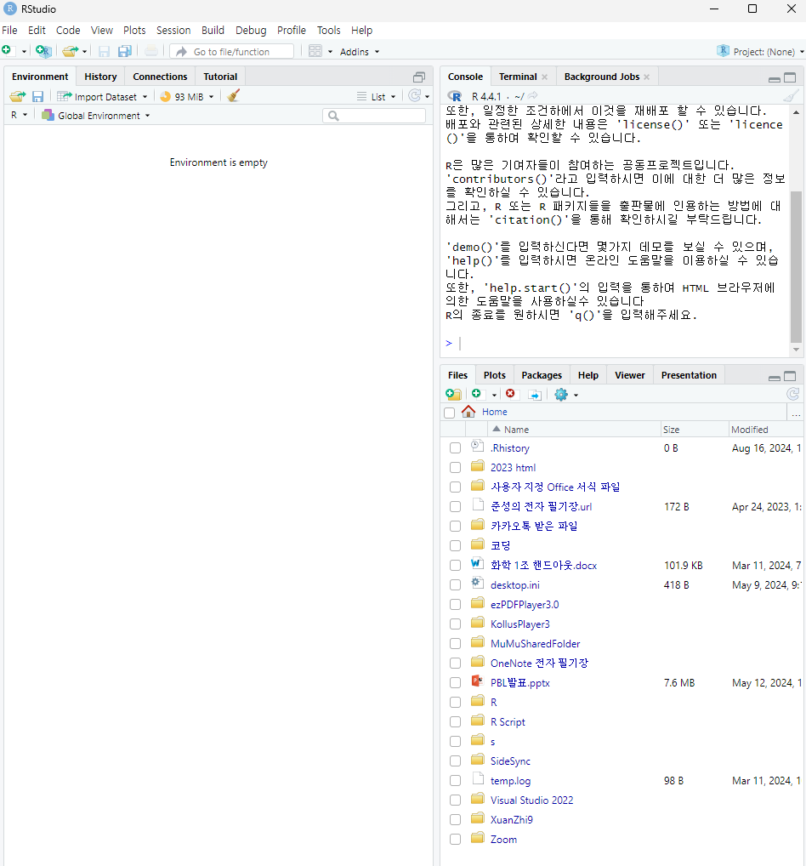Clear environment objects with broom icon
Viewport: 806px width, 866px height.
[x=234, y=96]
